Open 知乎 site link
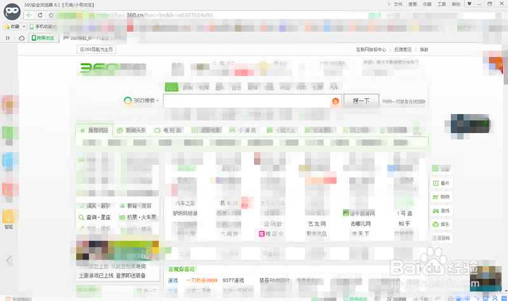The image size is (508, 301). [404, 224]
